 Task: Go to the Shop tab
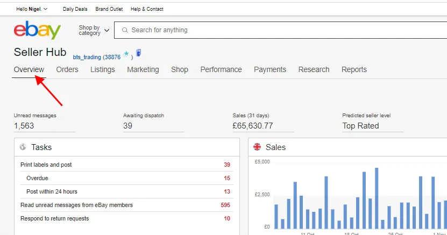tap(179, 69)
